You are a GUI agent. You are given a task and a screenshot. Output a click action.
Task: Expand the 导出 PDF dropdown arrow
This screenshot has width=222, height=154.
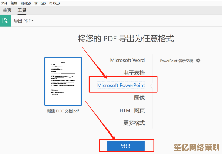[x=33, y=21]
